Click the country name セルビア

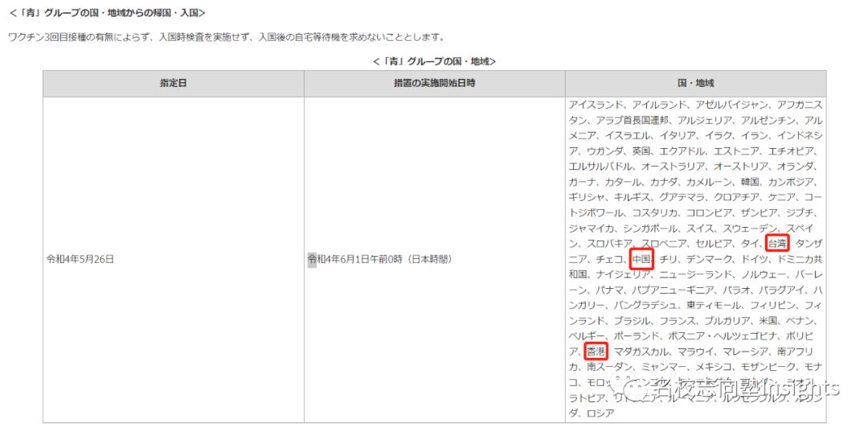coord(713,244)
